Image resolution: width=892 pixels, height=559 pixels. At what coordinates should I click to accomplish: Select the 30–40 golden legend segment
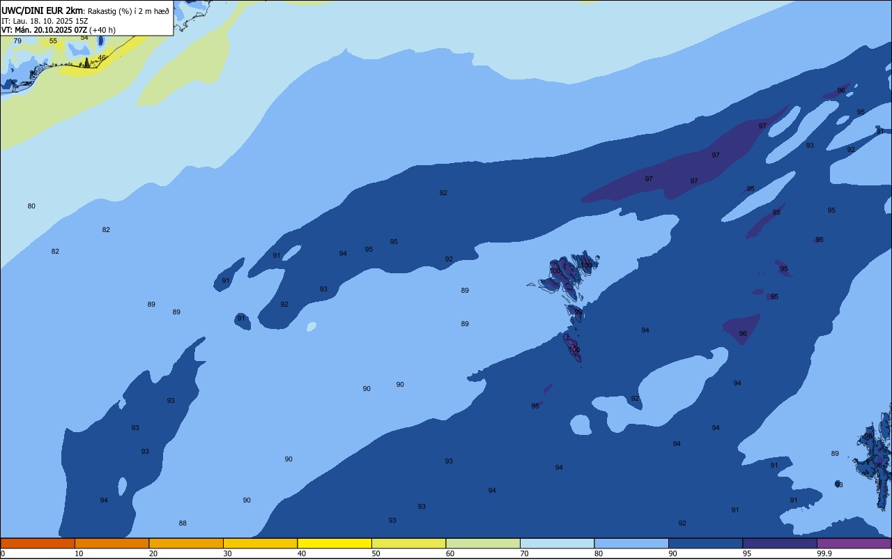[260, 543]
